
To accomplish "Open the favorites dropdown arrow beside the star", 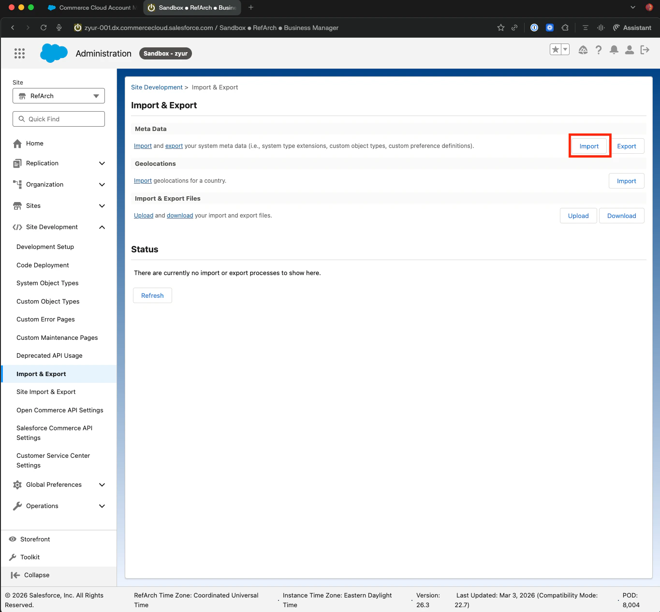I will pos(565,49).
